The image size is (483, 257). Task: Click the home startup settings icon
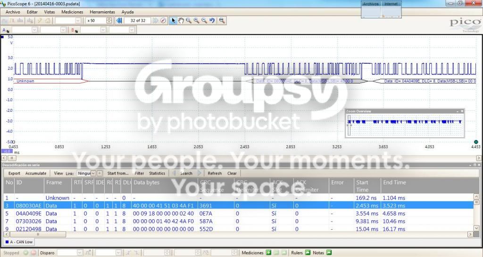click(x=48, y=21)
